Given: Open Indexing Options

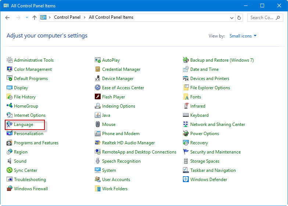Looking at the screenshot, I should click(119, 106).
